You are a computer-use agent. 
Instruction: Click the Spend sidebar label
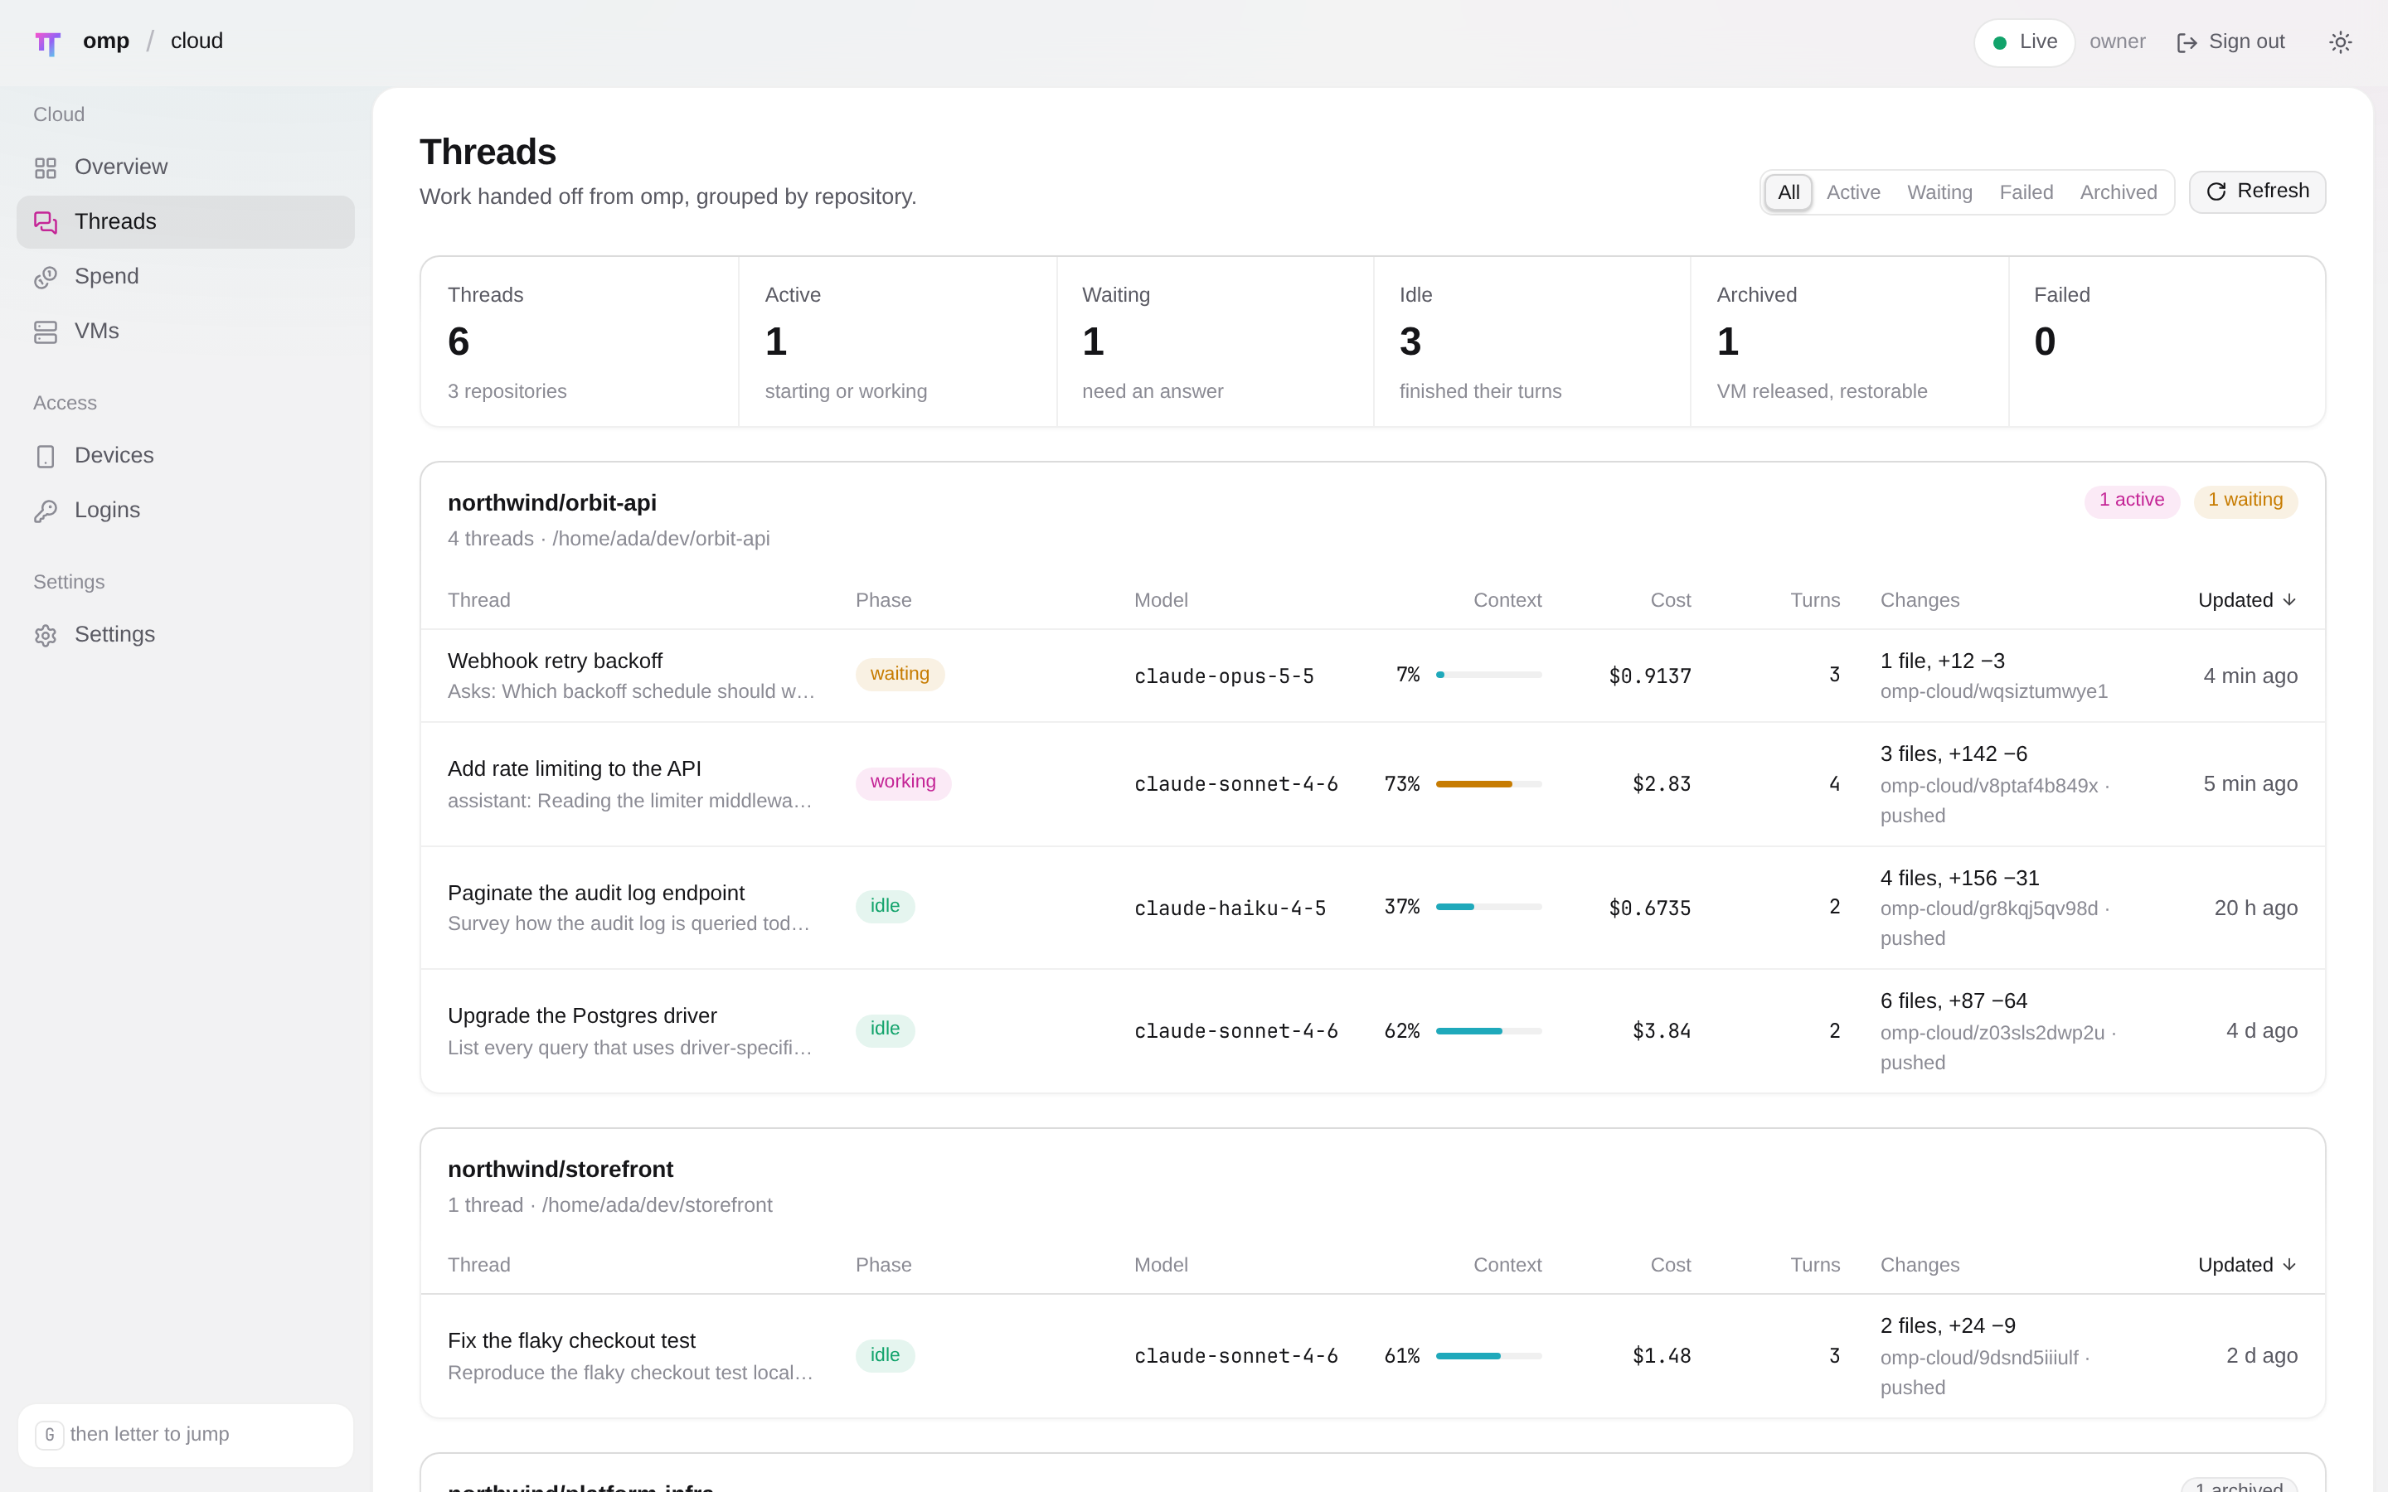(x=107, y=276)
